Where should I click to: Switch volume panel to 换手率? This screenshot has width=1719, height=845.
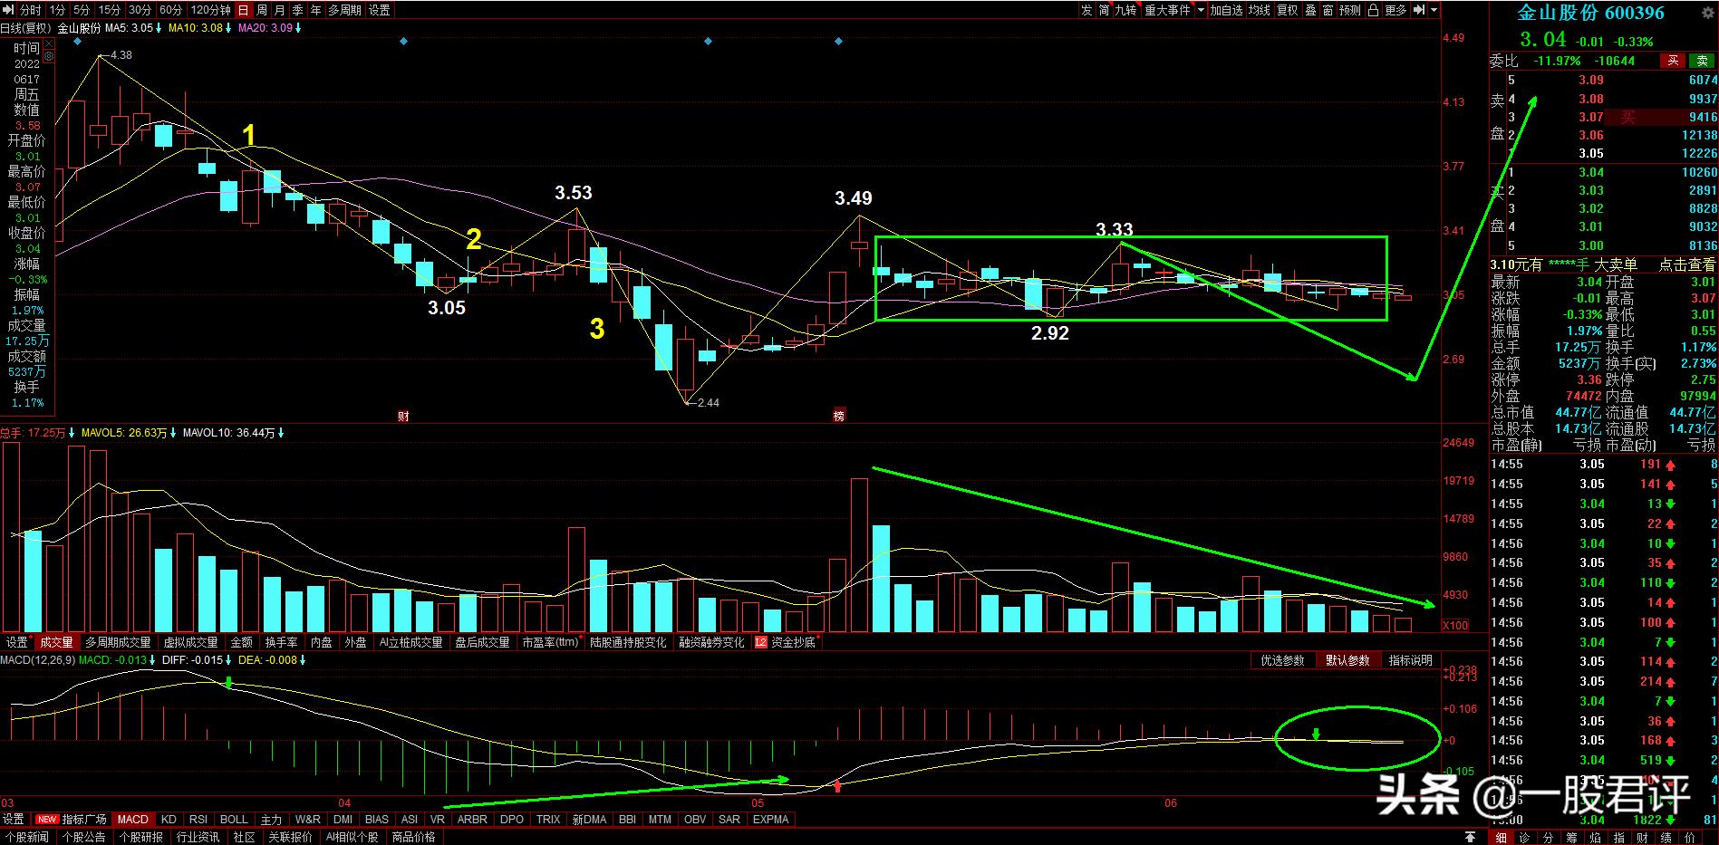coord(281,642)
